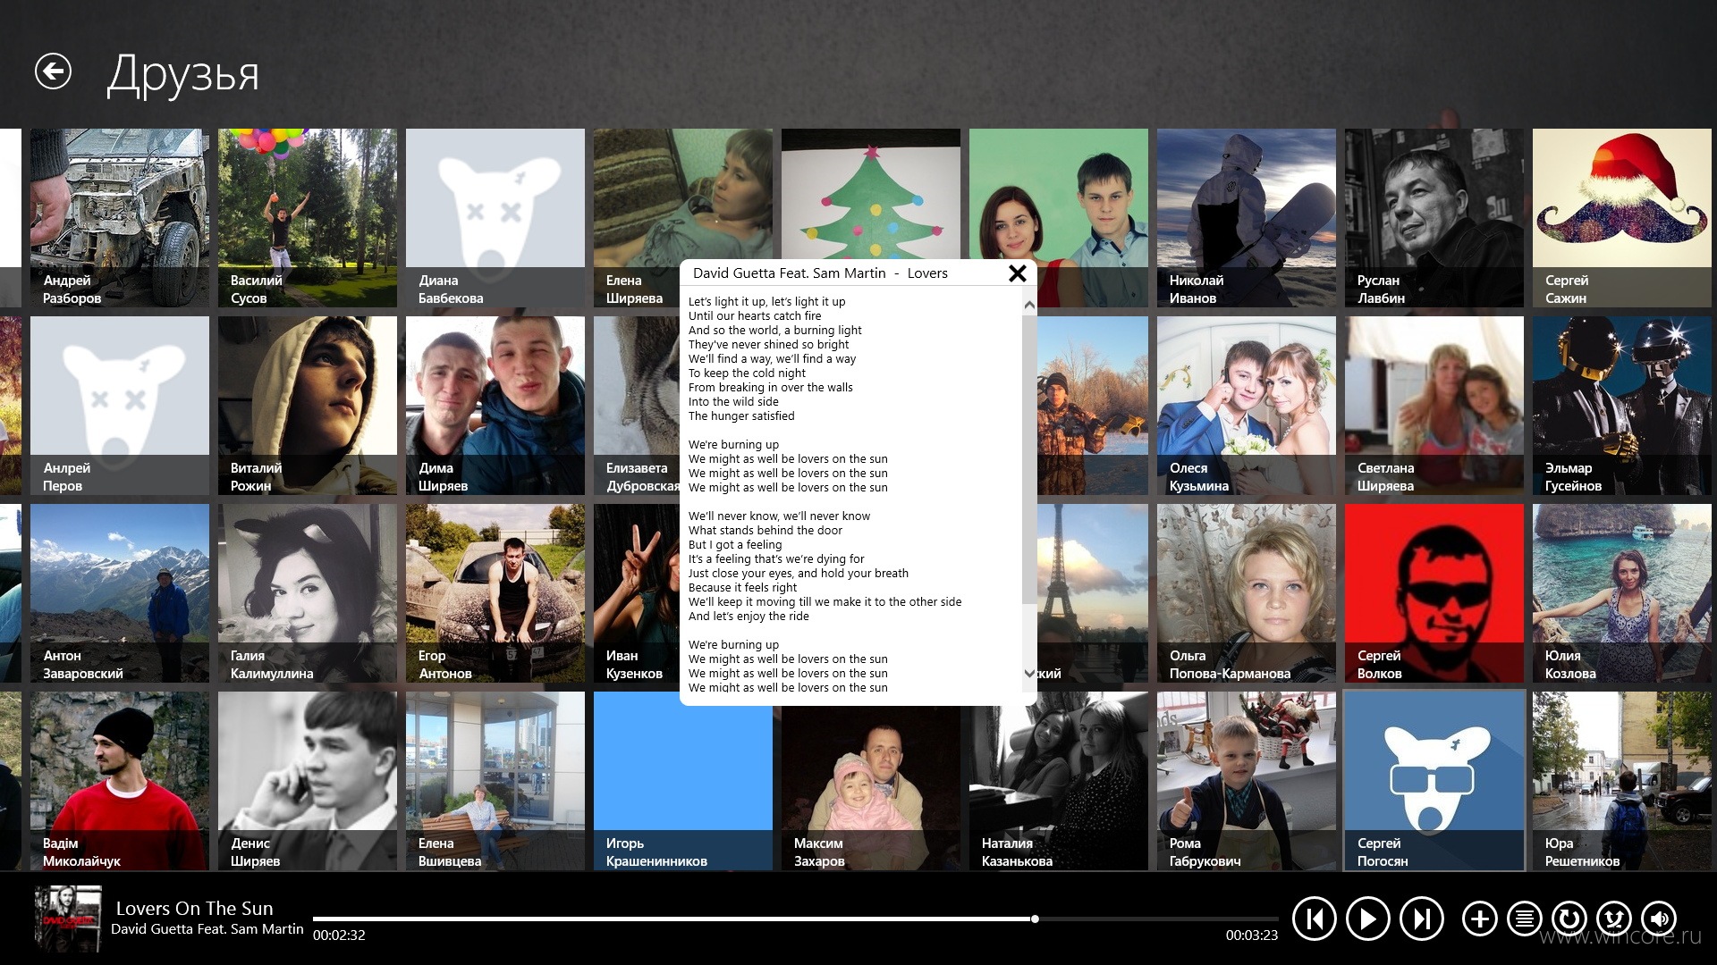Open friend Сергей Погосян
Screen dimensions: 1717x965
pyautogui.click(x=1434, y=781)
